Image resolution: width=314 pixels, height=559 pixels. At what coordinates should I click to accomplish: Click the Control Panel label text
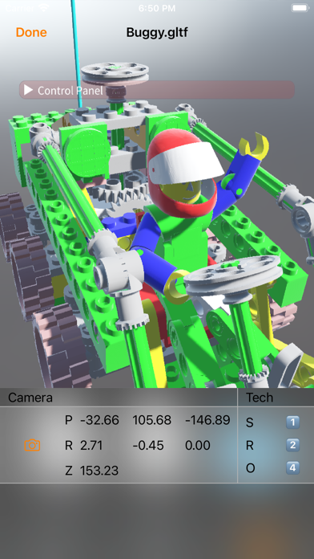tap(70, 91)
